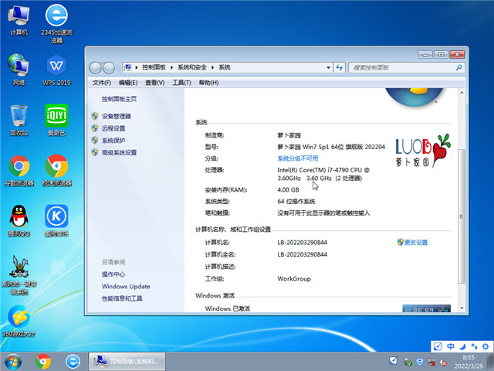
Task: Open the 8:55 clock and date
Action: click(469, 362)
